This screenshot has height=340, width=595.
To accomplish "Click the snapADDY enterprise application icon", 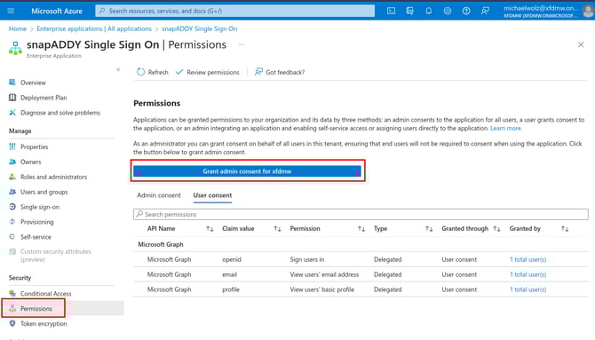I will tap(15, 48).
